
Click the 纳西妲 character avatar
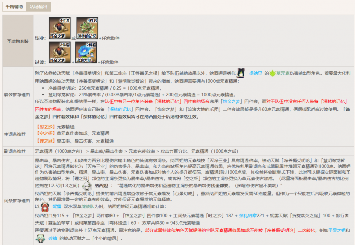click(87, 186)
